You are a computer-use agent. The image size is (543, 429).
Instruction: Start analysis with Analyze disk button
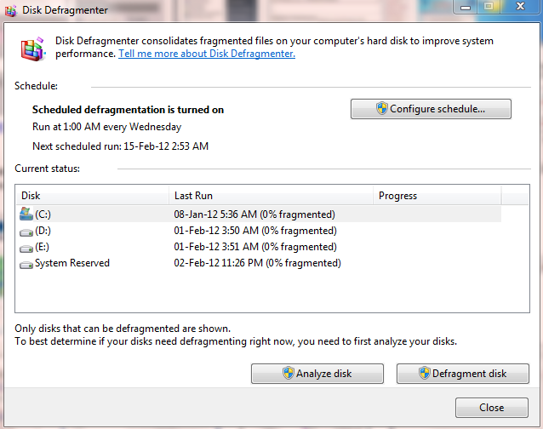pos(317,374)
